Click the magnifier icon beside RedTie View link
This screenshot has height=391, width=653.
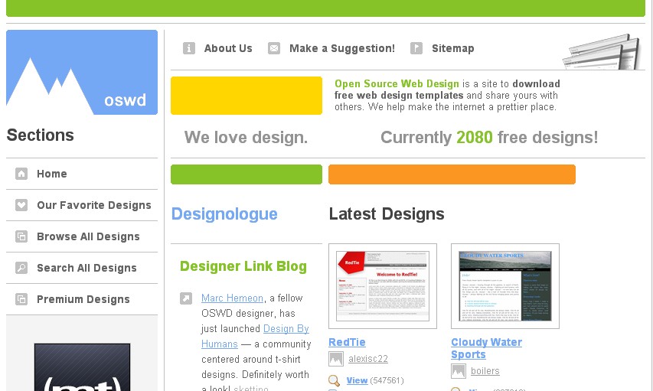point(334,380)
